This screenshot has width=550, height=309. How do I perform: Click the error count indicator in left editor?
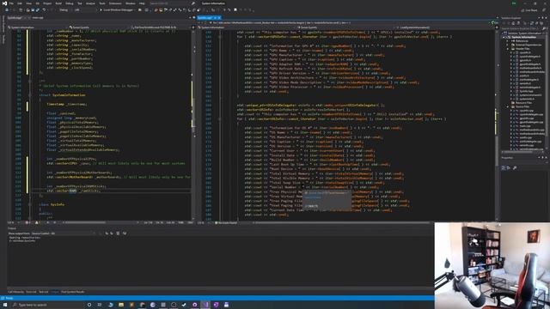click(x=27, y=222)
